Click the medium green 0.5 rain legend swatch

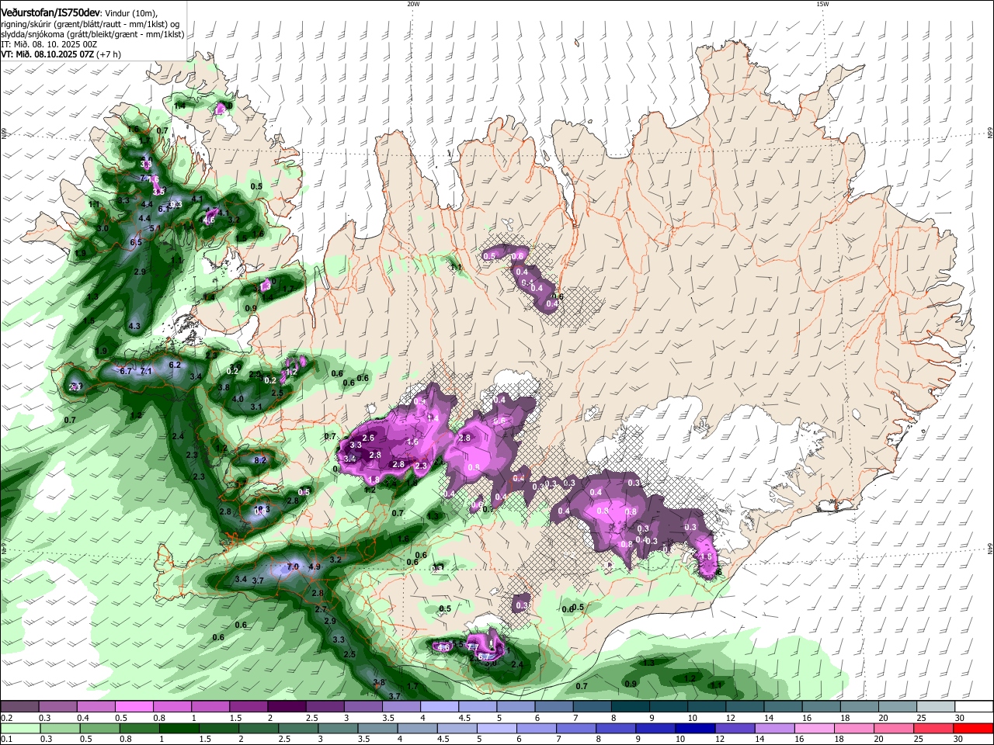99,728
